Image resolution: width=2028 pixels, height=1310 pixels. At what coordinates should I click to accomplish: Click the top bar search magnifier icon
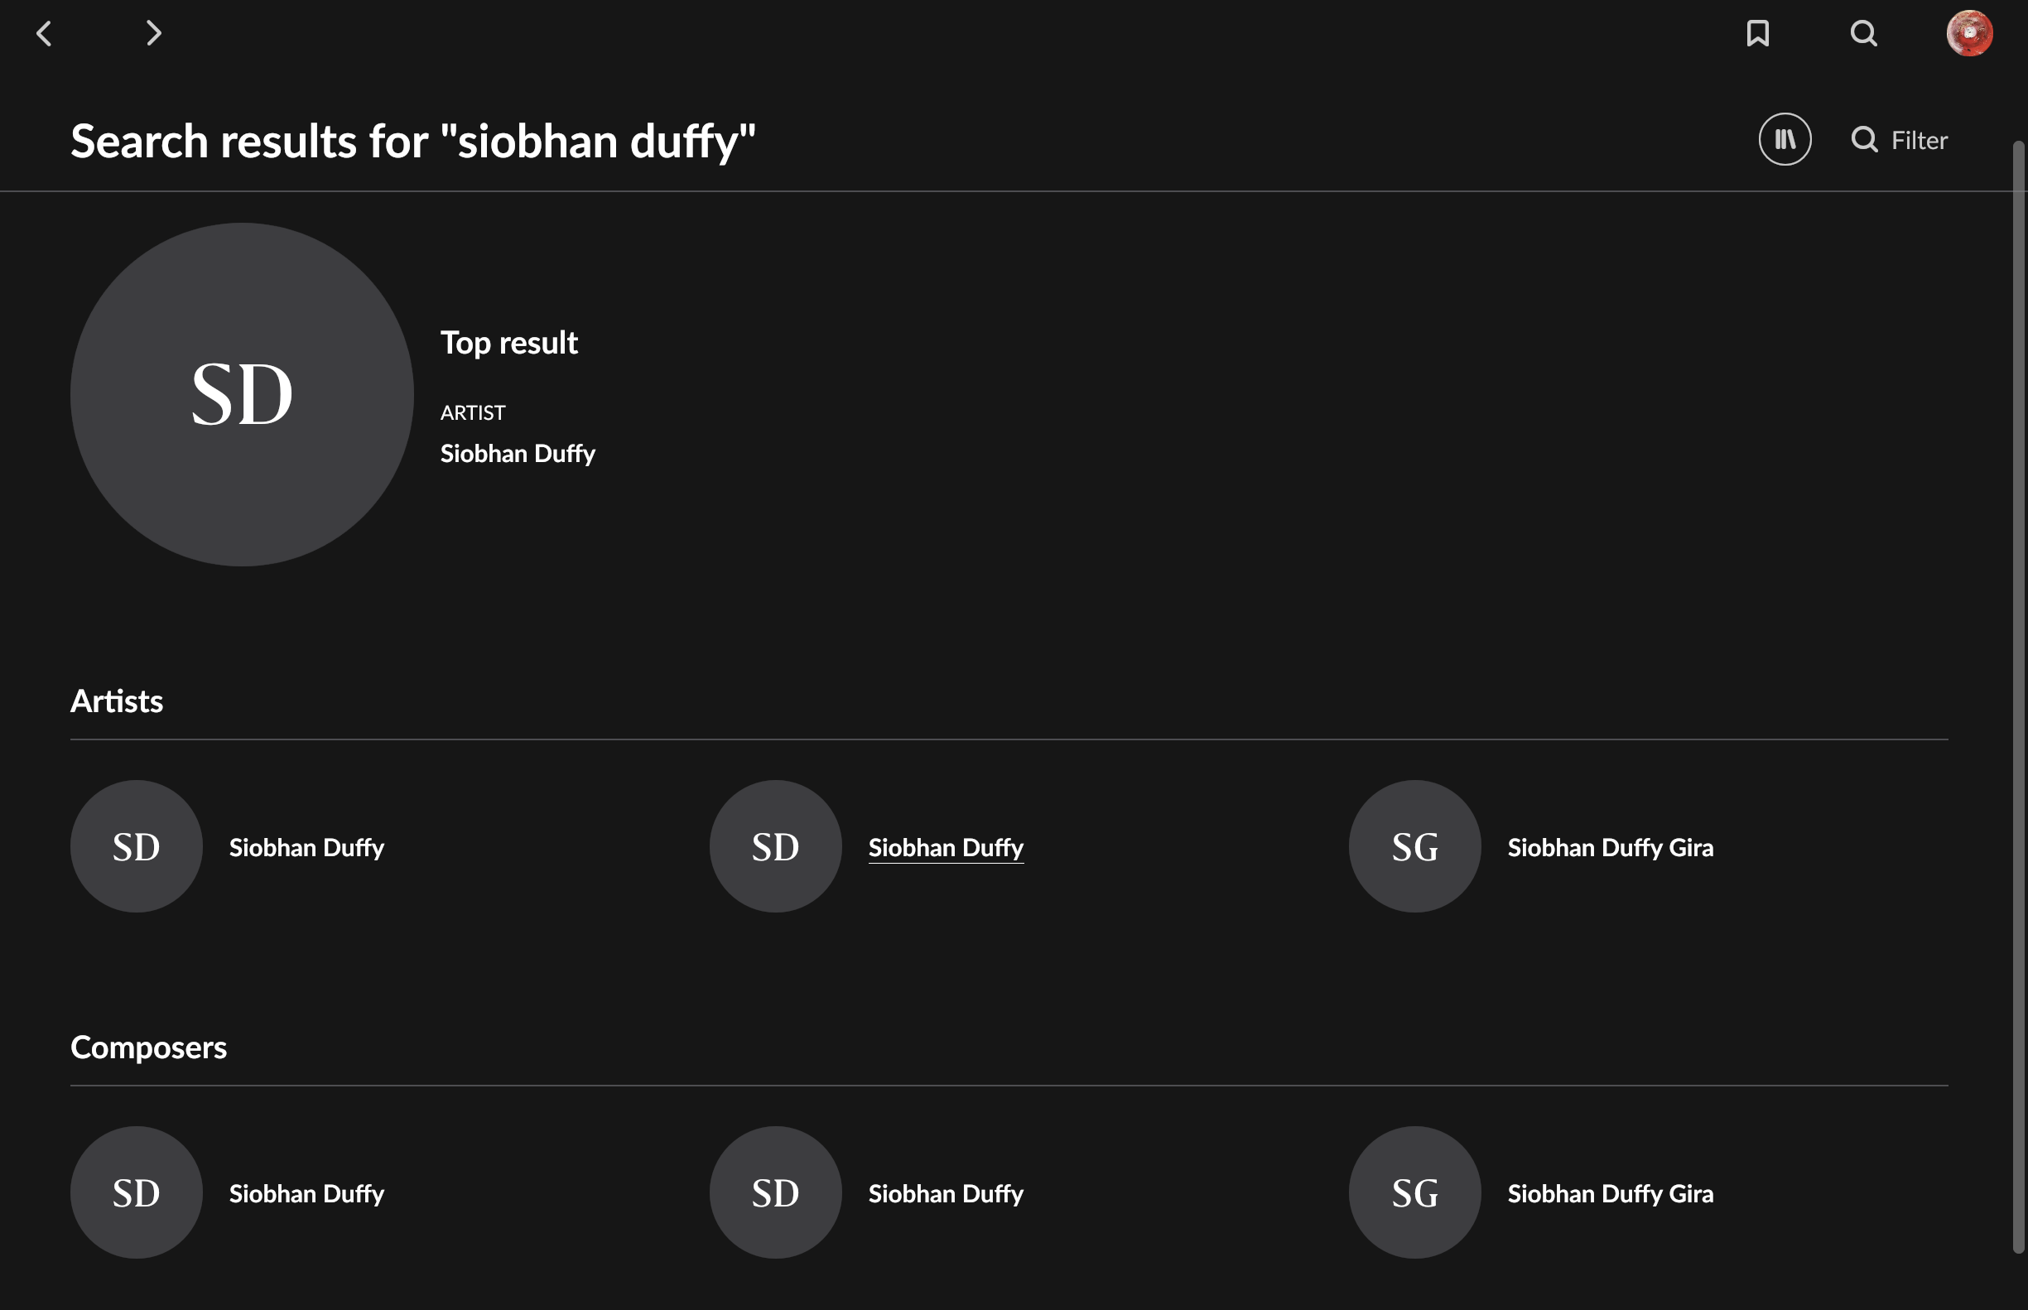(x=1863, y=34)
